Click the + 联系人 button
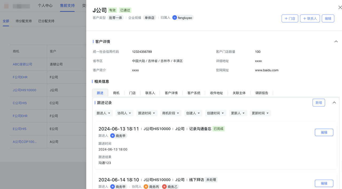 (310, 18)
